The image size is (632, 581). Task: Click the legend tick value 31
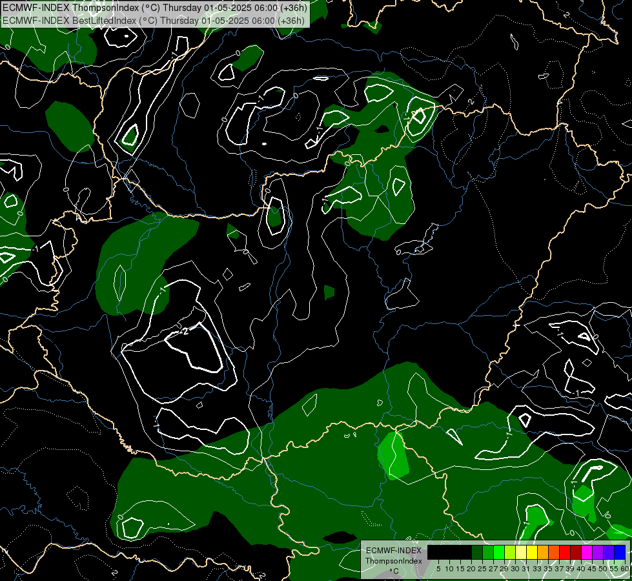pyautogui.click(x=526, y=569)
